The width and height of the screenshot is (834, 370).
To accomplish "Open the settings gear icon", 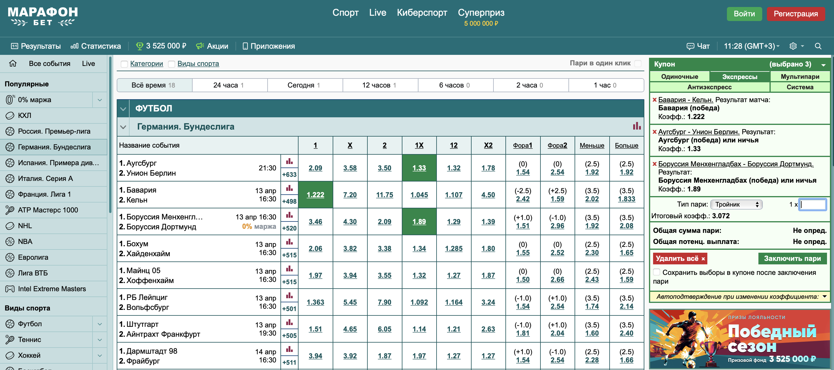I will pyautogui.click(x=793, y=46).
